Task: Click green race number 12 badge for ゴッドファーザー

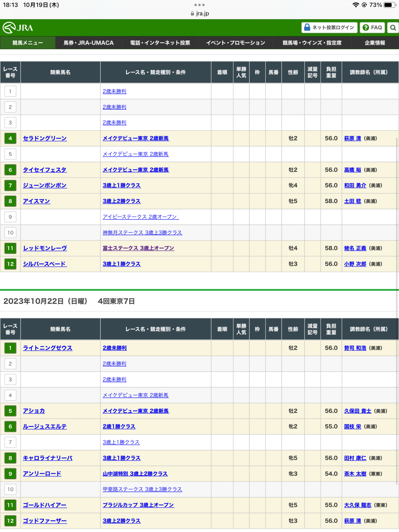Action: coord(10,521)
